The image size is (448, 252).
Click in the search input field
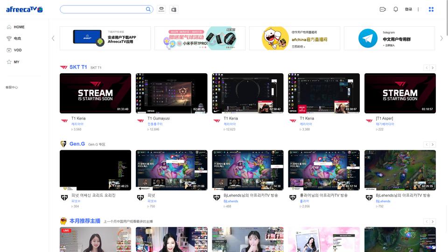pos(103,9)
